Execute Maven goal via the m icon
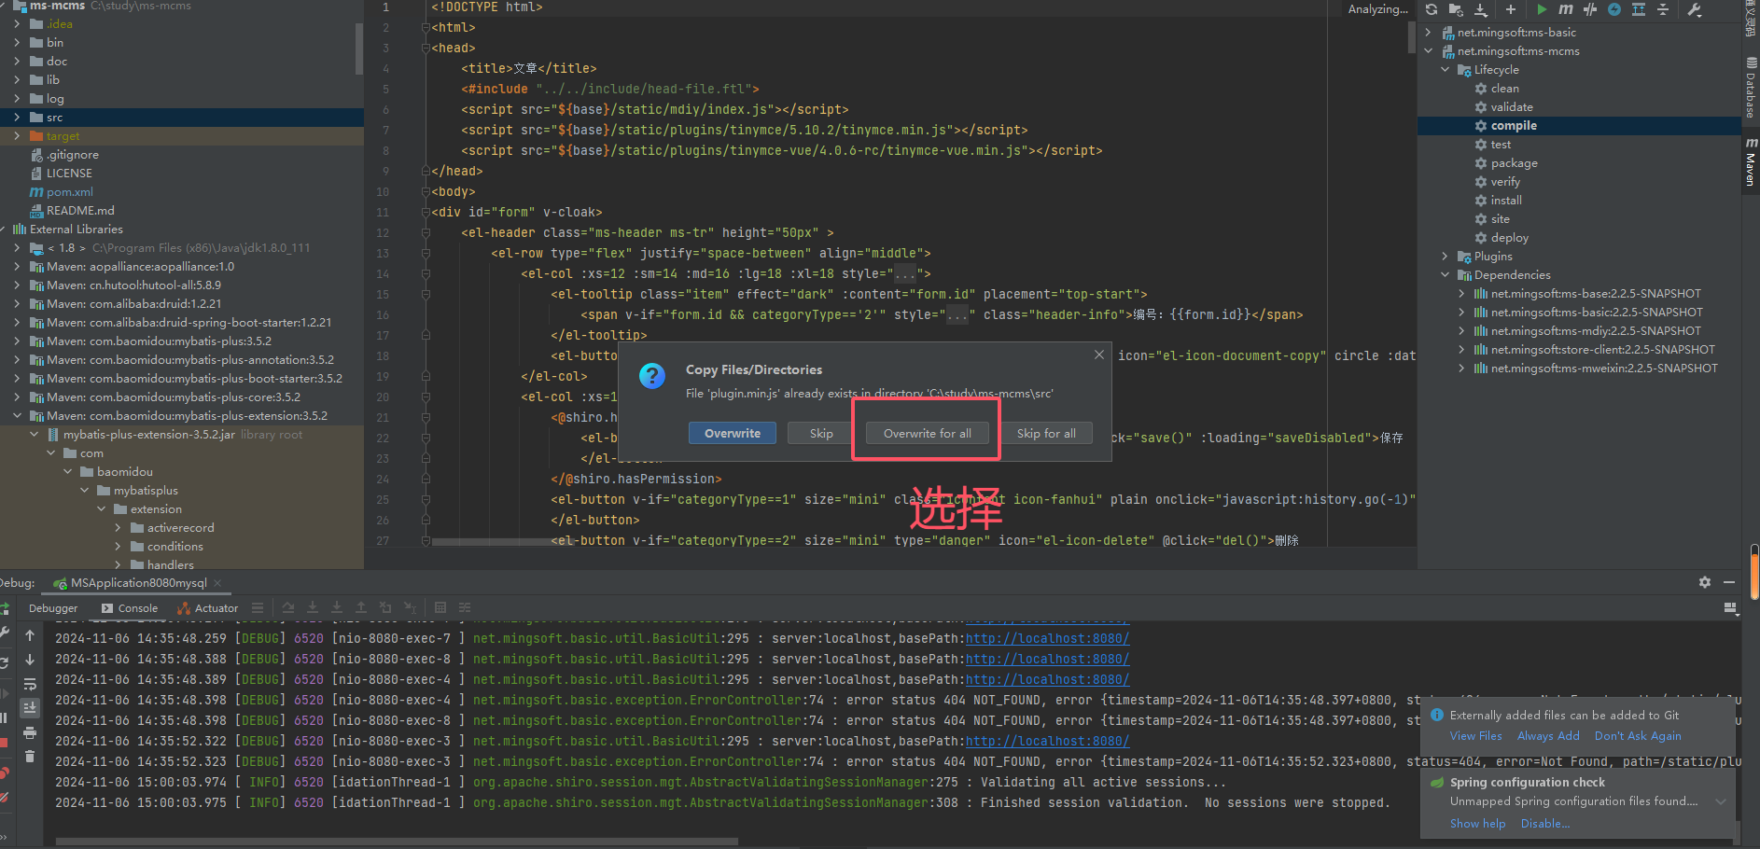Viewport: 1760px width, 849px height. click(x=1565, y=9)
